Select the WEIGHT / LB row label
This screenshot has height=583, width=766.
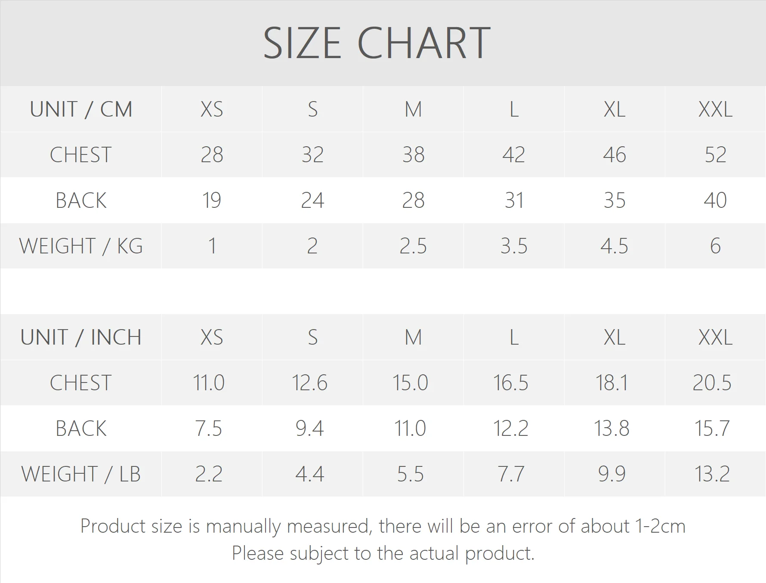81,474
